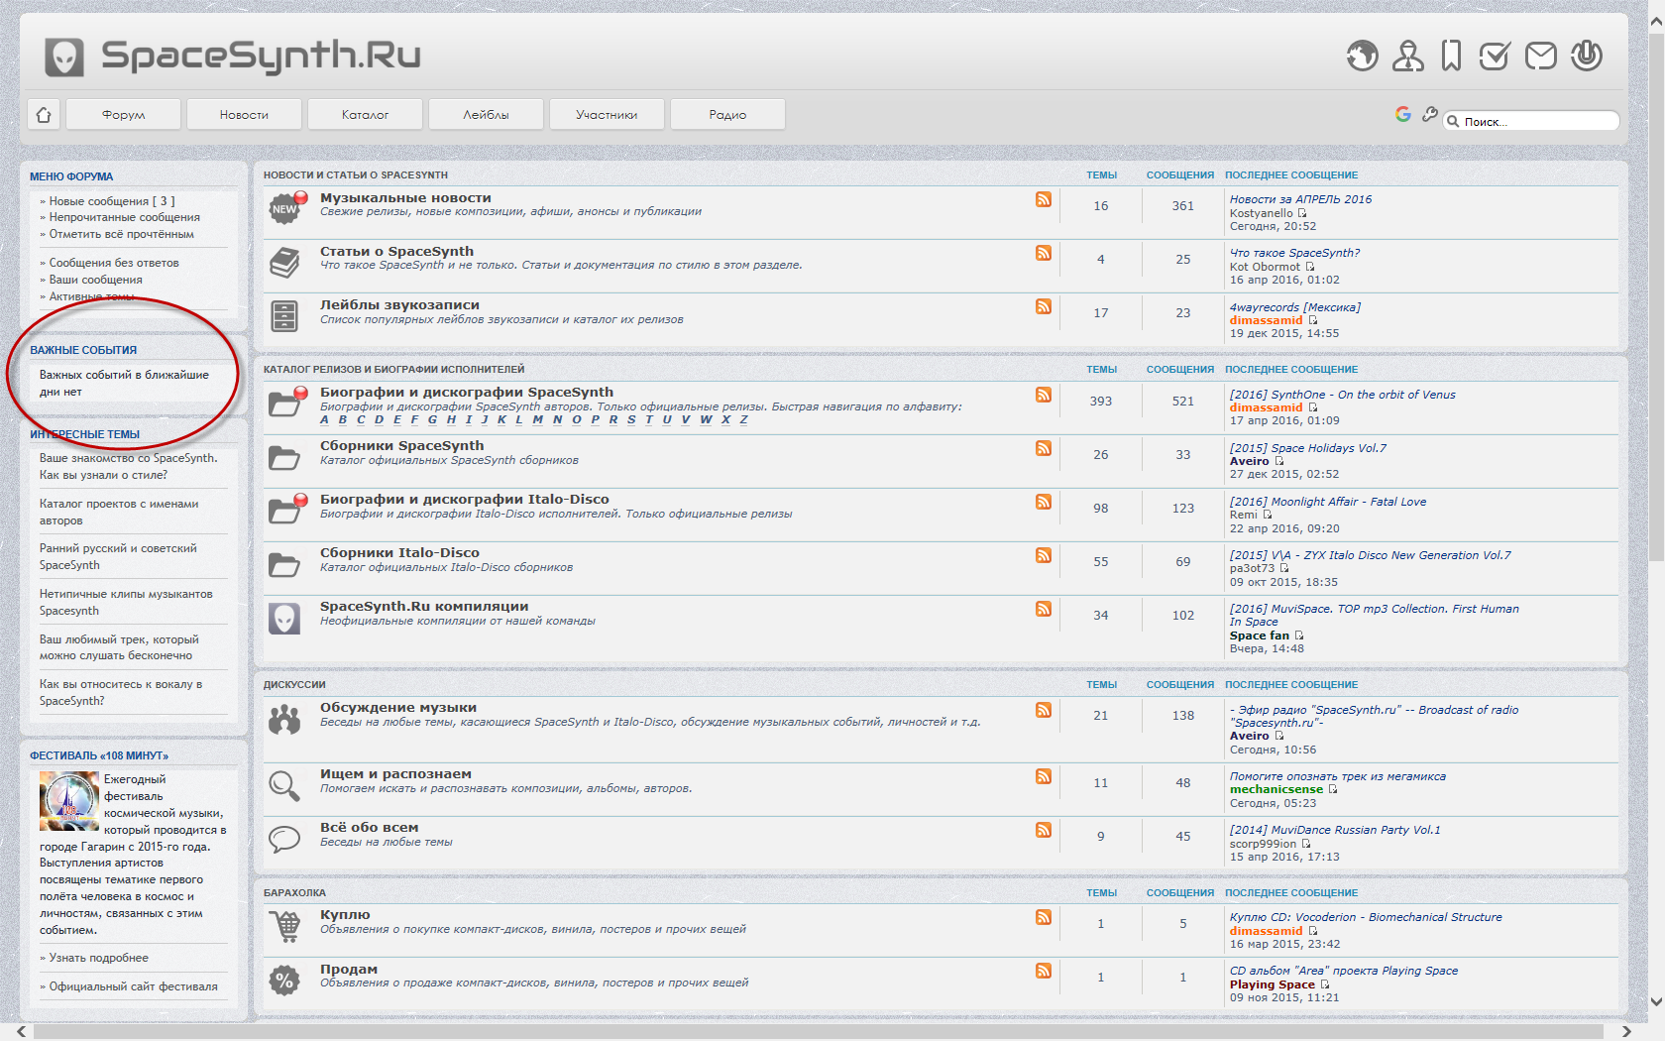The image size is (1665, 1041).
Task: Open the RSS feed for Ищем и распознаем
Action: (x=1044, y=776)
